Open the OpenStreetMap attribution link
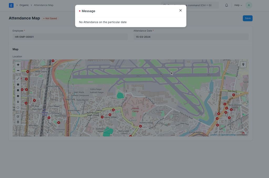269x178 pixels. (x=228, y=135)
